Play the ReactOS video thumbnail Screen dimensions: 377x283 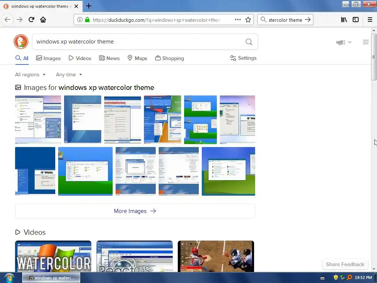tap(135, 256)
